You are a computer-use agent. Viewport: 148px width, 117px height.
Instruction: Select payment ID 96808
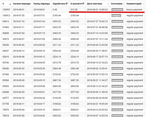coord(6,33)
